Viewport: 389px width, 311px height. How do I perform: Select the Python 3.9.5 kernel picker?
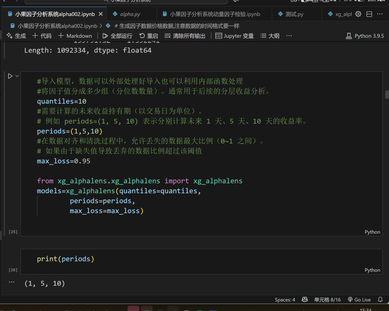(x=365, y=36)
